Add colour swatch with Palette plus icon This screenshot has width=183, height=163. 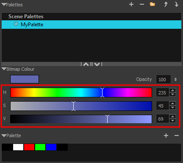[166, 135]
